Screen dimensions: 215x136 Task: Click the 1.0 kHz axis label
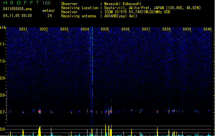point(3,61)
